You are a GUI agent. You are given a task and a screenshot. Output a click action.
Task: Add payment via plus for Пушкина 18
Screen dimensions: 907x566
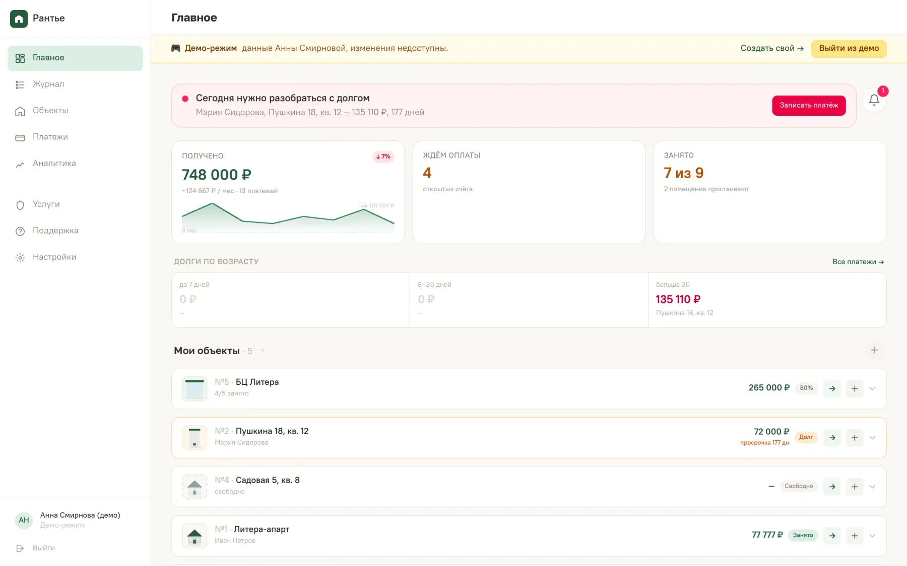[x=855, y=438]
